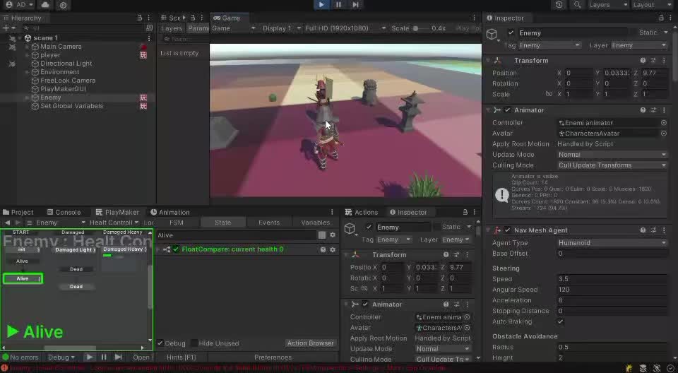Pause the game using top toolbar

click(338, 5)
